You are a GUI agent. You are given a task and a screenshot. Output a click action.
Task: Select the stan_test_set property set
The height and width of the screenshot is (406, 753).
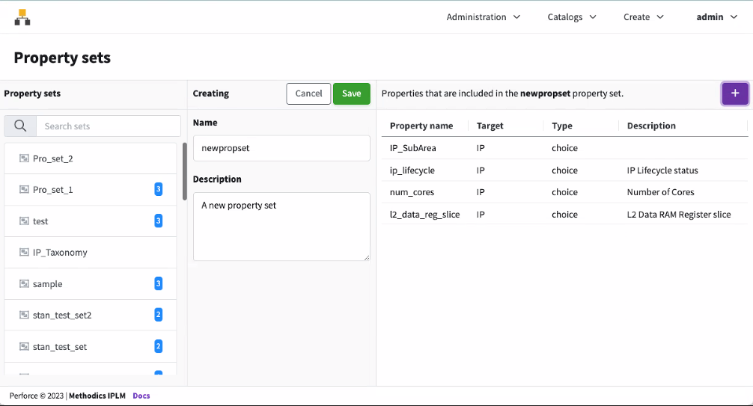coord(60,347)
